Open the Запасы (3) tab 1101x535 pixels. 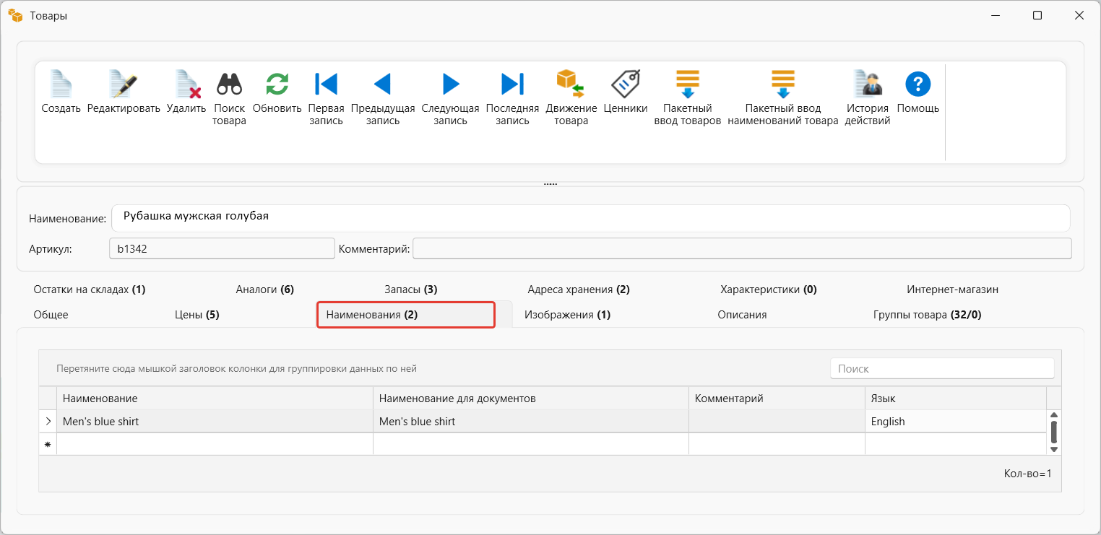pyautogui.click(x=410, y=290)
